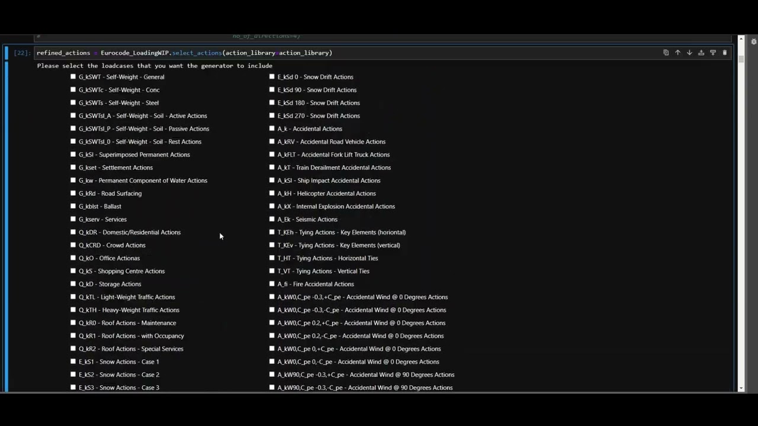Tick G_kset Settlement Actions checkbox
This screenshot has width=758, height=426.
coord(73,167)
